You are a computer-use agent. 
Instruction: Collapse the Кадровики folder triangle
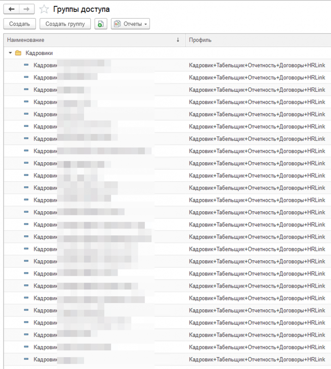click(x=10, y=53)
